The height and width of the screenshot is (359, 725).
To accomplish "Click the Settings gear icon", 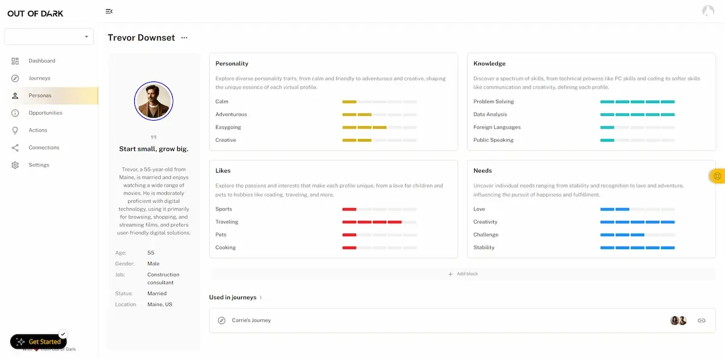I will (15, 165).
